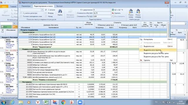188x105 pixels.
Task: Toggle Назад checkbox
Action: (46, 16)
